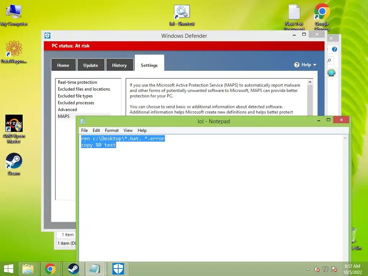Viewport: 368px width, 276px height.
Task: Open Notepad File menu
Action: click(x=84, y=130)
